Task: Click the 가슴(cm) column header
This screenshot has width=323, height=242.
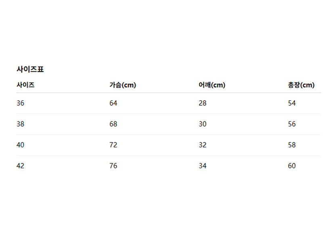Action: tap(123, 85)
